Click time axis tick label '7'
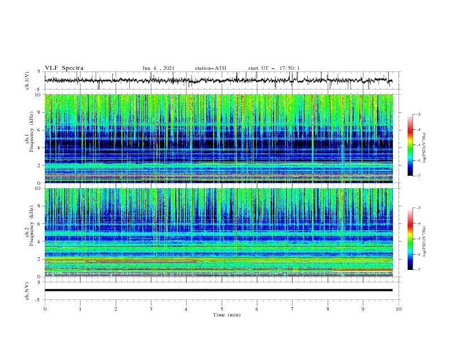The height and width of the screenshot is (347, 449). click(x=293, y=309)
